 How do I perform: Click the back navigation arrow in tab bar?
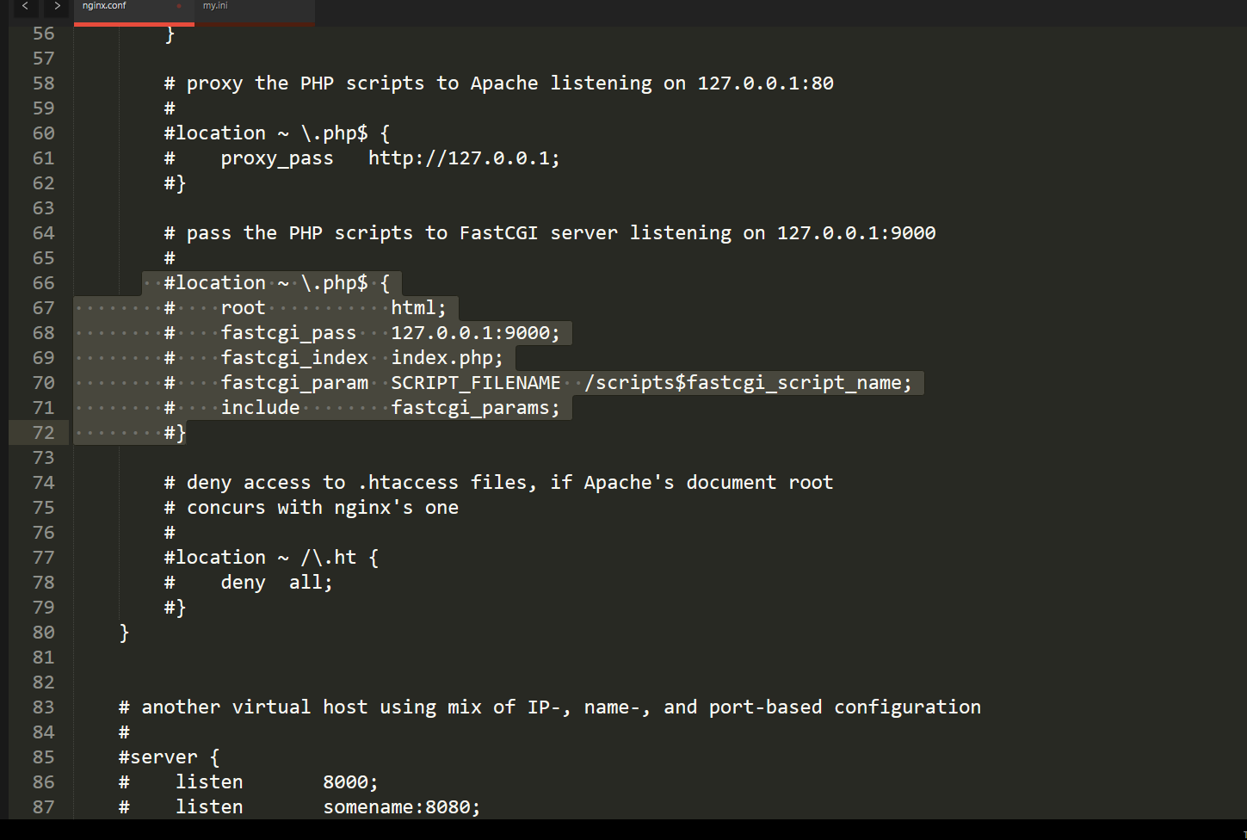[x=25, y=7]
